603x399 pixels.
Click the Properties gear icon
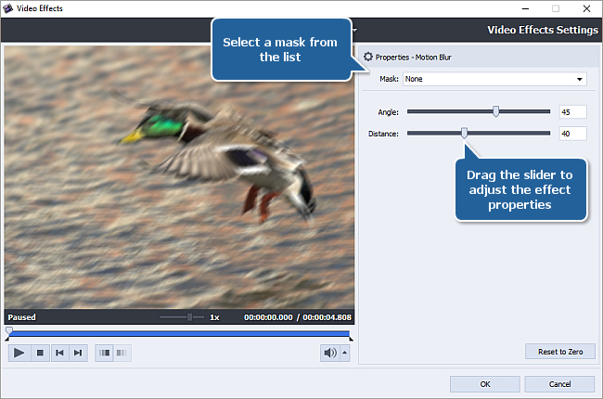[x=368, y=57]
